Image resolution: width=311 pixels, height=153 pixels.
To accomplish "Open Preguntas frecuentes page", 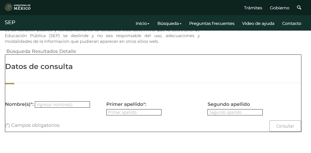I will pos(212,24).
